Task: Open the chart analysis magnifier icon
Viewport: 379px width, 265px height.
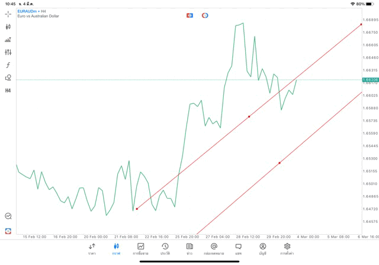Action: tap(8, 216)
